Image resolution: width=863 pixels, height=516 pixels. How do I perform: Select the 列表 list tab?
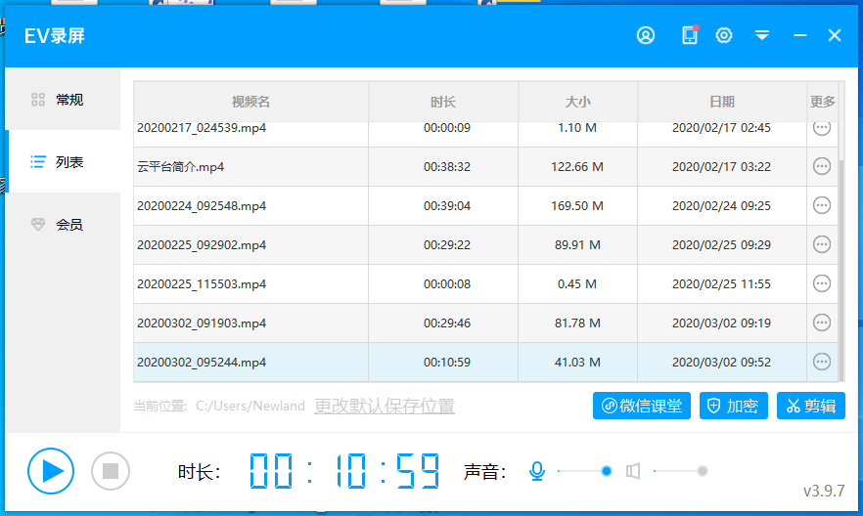pos(63,162)
